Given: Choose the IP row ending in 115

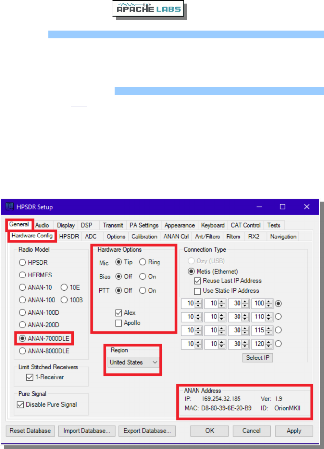Looking at the screenshot, I should point(278,330).
